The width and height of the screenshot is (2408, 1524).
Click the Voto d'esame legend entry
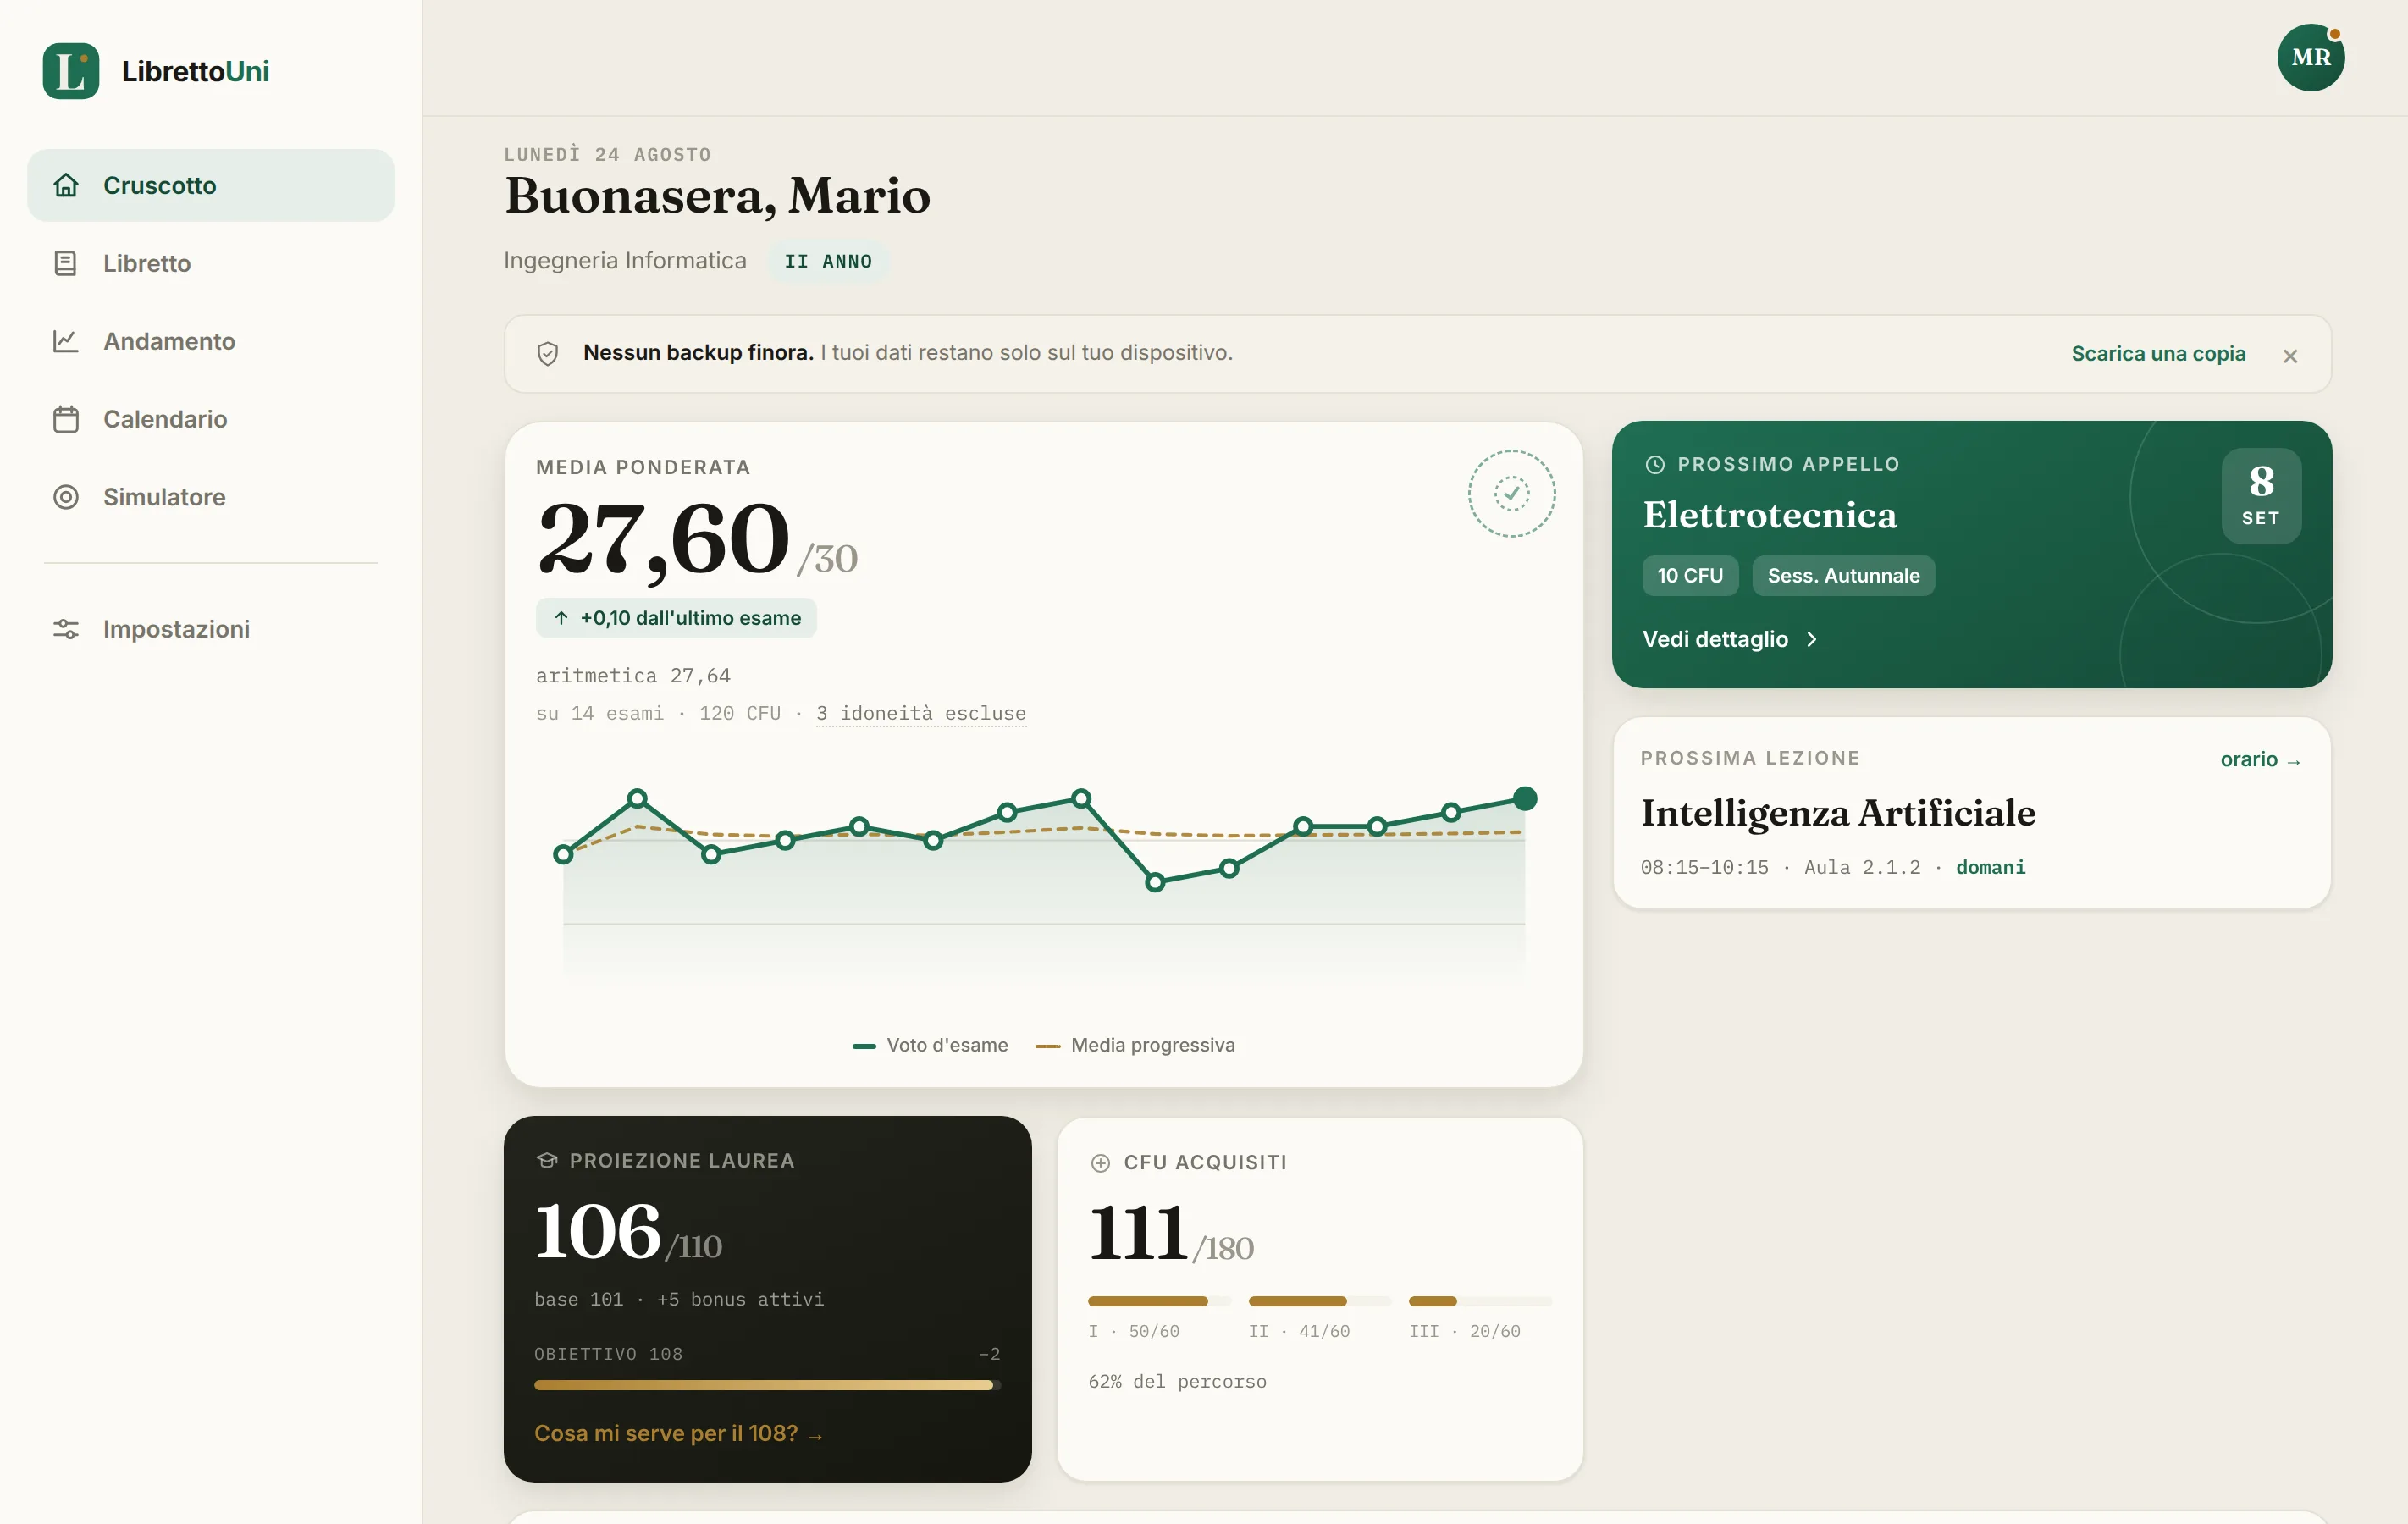[x=930, y=1045]
